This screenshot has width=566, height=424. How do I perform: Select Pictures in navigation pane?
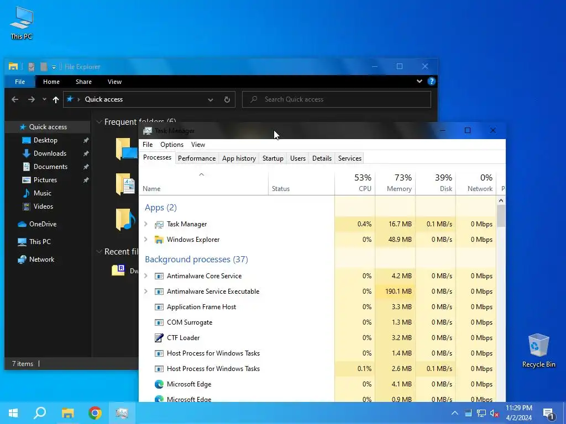tap(45, 180)
